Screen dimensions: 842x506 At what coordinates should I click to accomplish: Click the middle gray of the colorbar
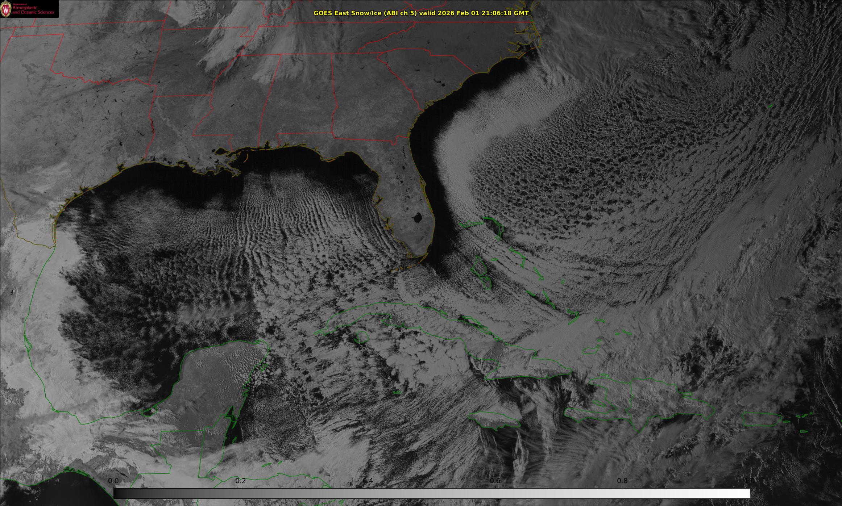click(x=431, y=493)
